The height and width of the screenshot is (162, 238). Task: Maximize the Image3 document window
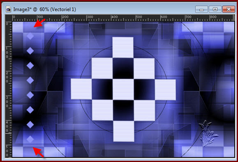215,9
